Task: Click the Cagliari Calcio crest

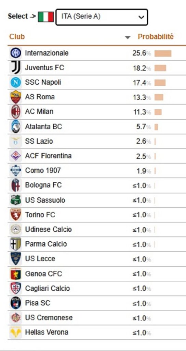Action: [16, 288]
